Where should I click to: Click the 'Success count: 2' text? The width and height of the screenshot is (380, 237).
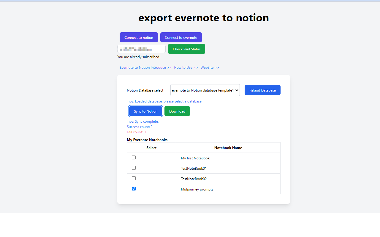pyautogui.click(x=140, y=127)
